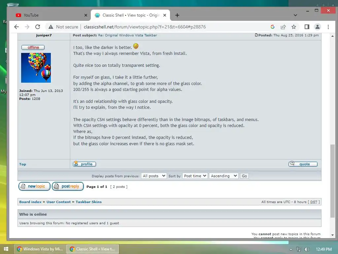Show hidden system tray icons

click(291, 249)
